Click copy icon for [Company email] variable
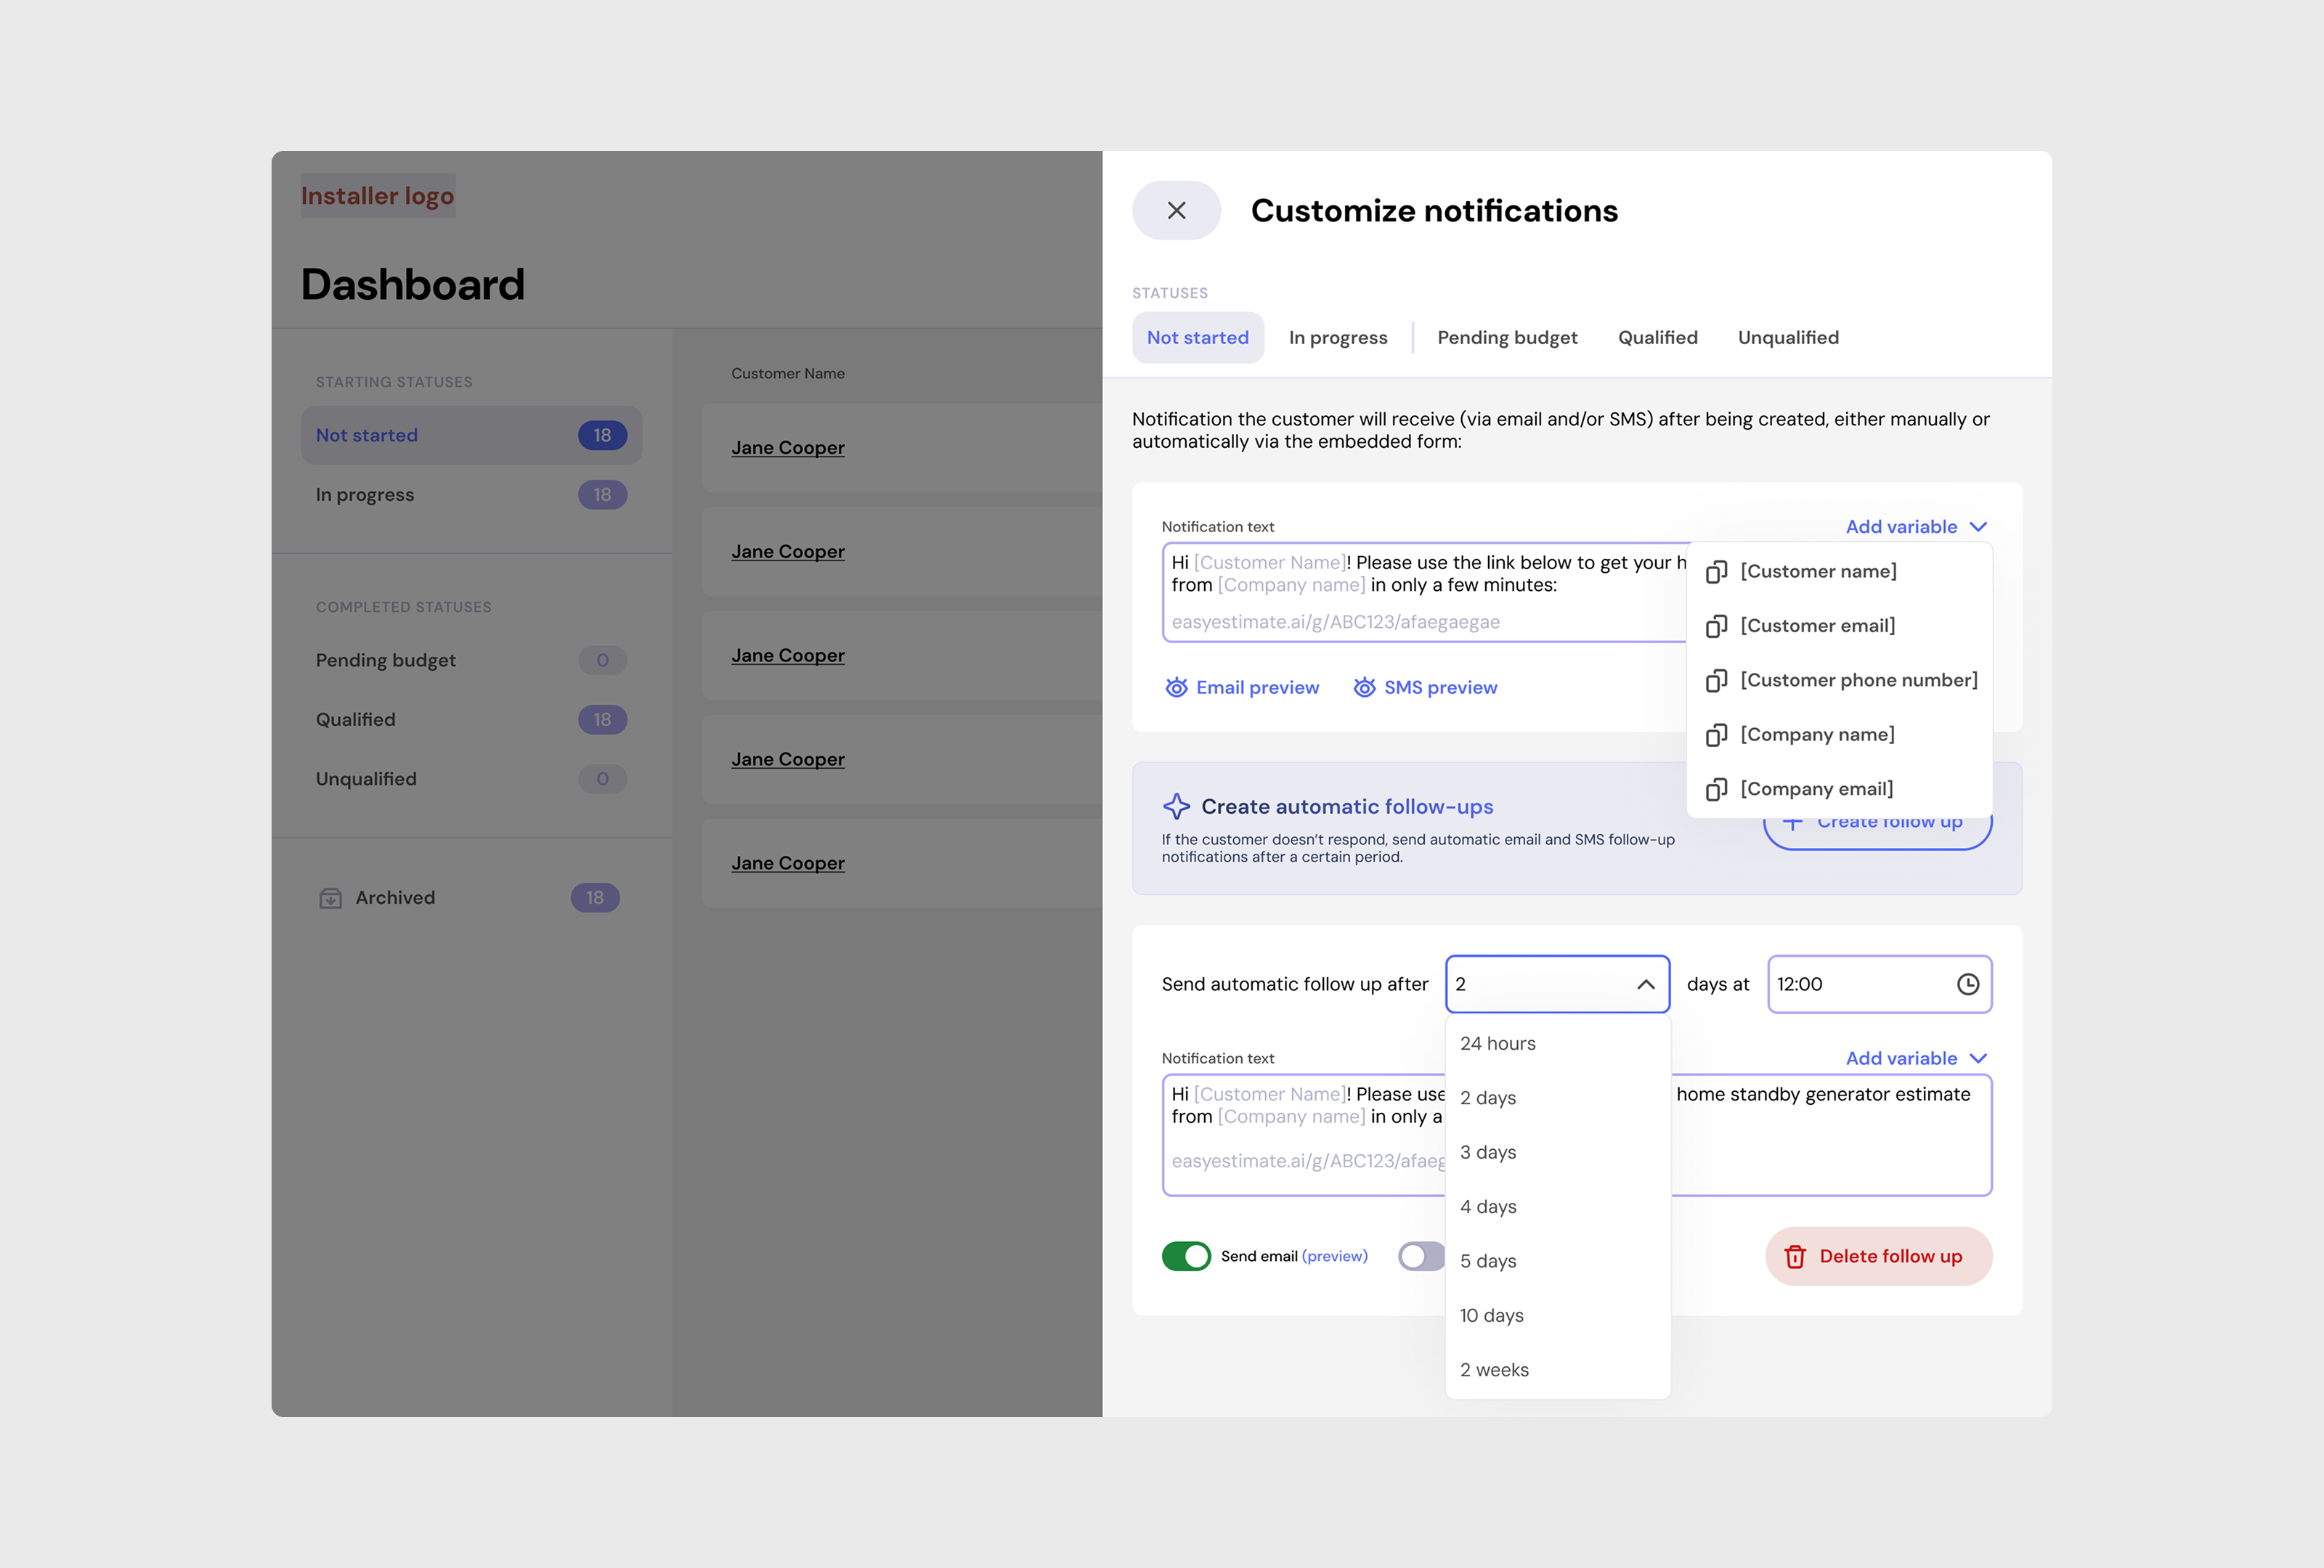The width and height of the screenshot is (2324, 1568). (x=1716, y=790)
